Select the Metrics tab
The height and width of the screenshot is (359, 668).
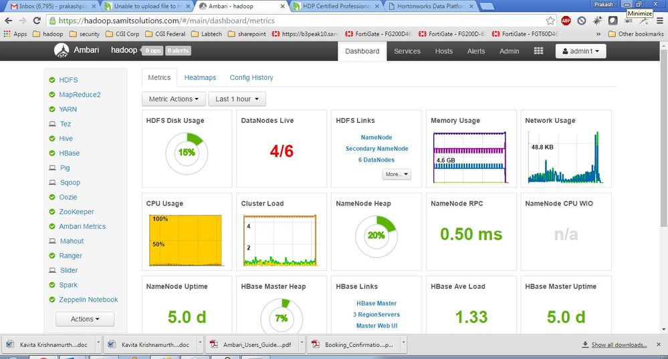159,78
